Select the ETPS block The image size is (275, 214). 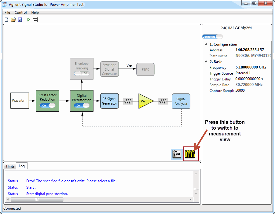pyautogui.click(x=145, y=69)
